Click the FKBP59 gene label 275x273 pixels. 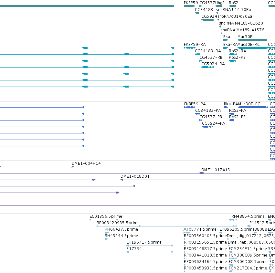click(x=191, y=3)
